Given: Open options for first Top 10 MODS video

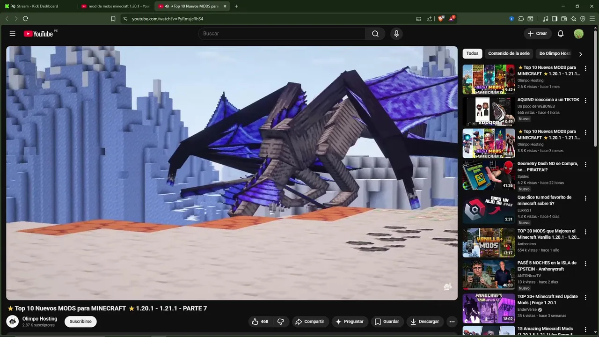Looking at the screenshot, I should tap(585, 68).
